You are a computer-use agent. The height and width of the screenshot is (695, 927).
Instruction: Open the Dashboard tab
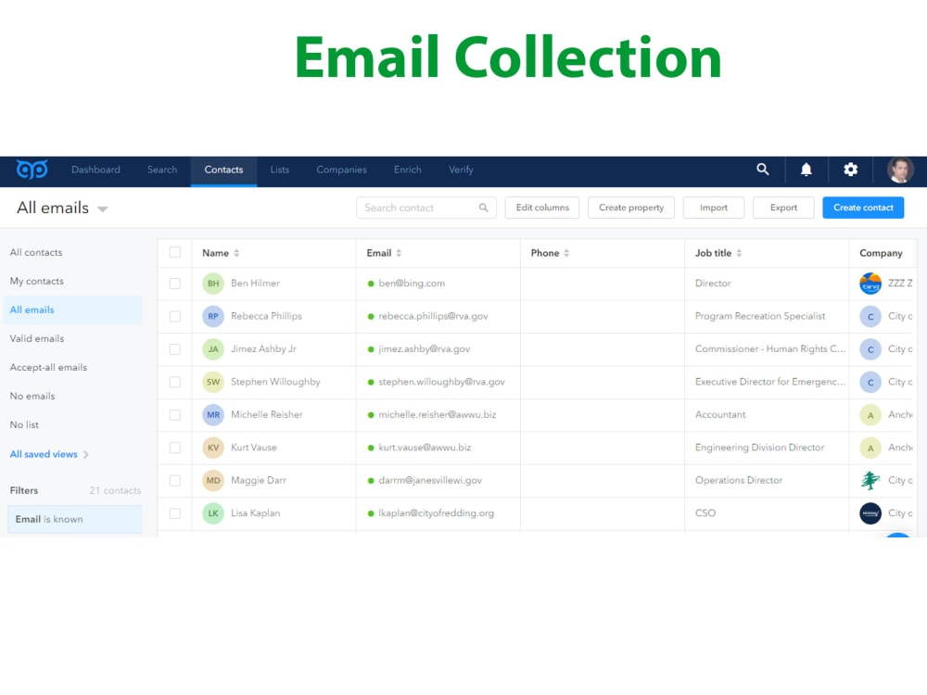[x=95, y=170]
